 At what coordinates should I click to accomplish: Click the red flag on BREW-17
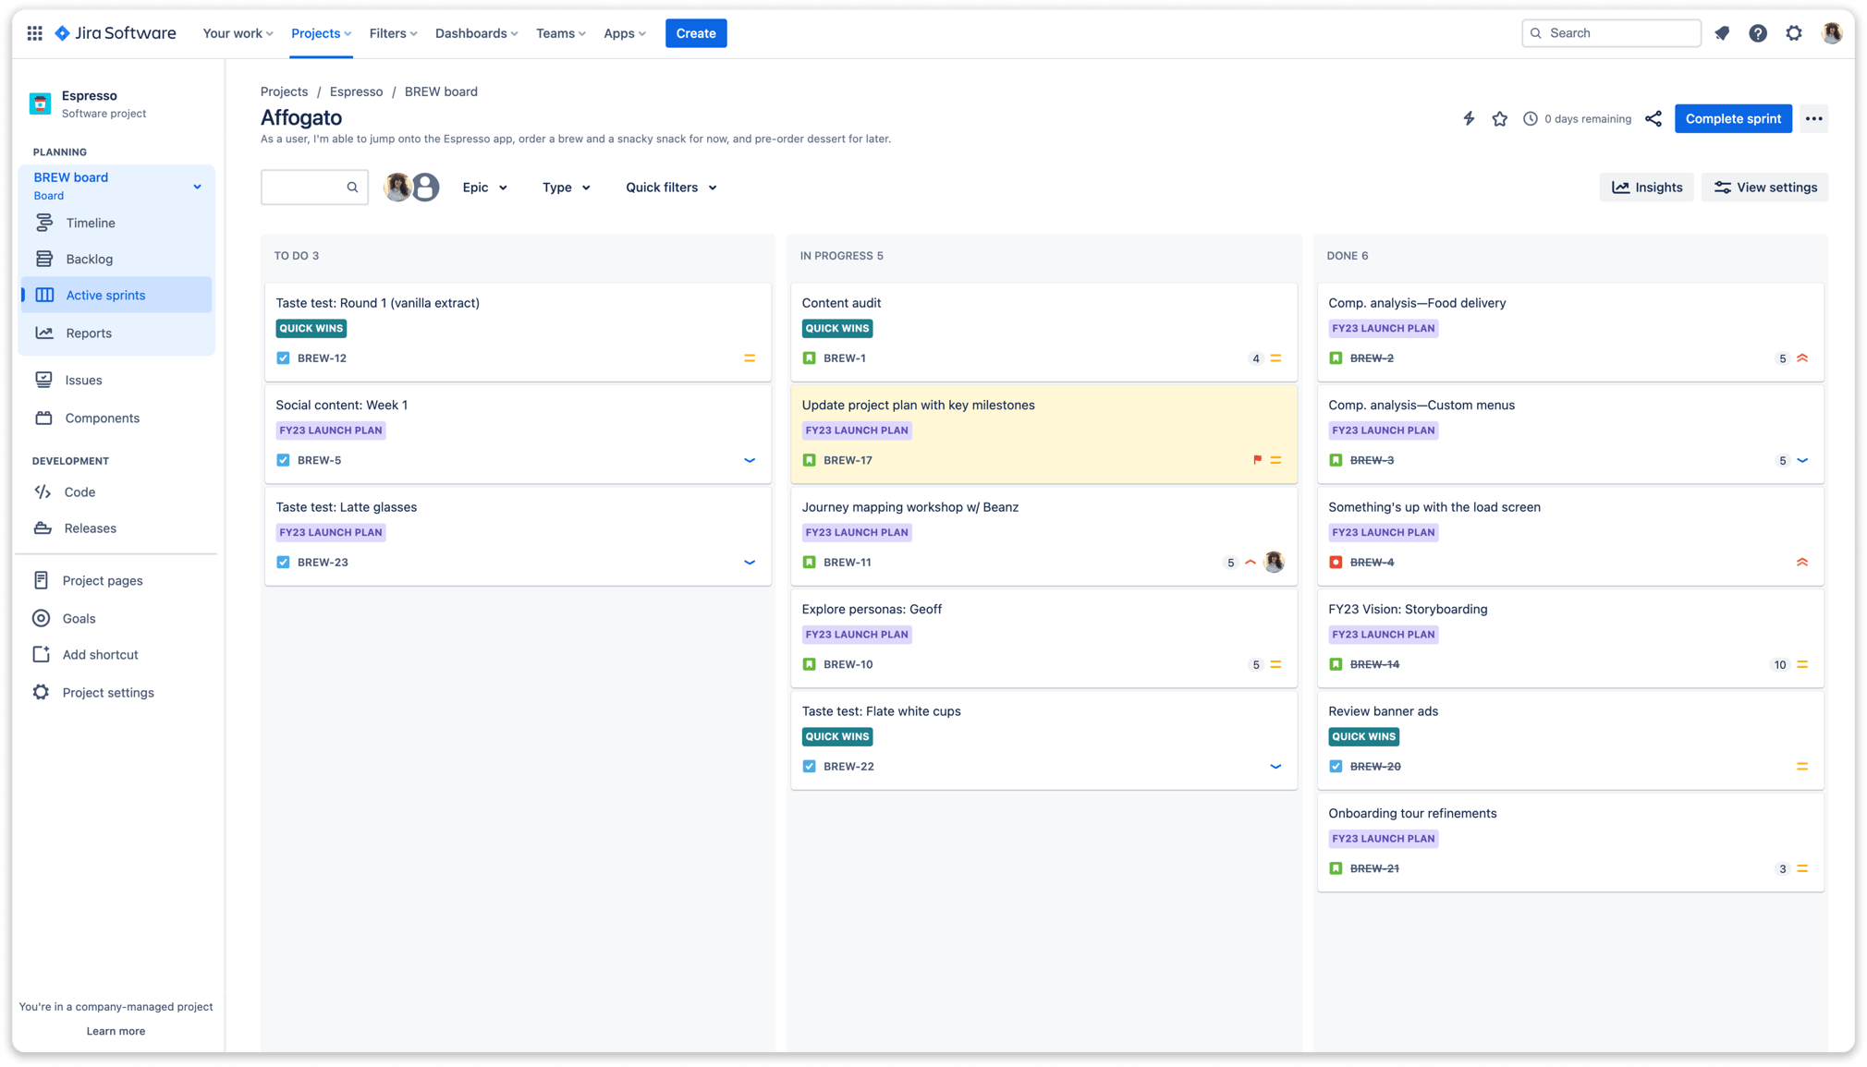pyautogui.click(x=1256, y=459)
